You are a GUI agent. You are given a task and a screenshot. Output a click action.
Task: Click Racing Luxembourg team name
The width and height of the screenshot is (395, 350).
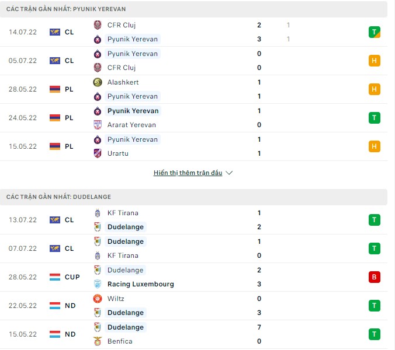(x=140, y=284)
